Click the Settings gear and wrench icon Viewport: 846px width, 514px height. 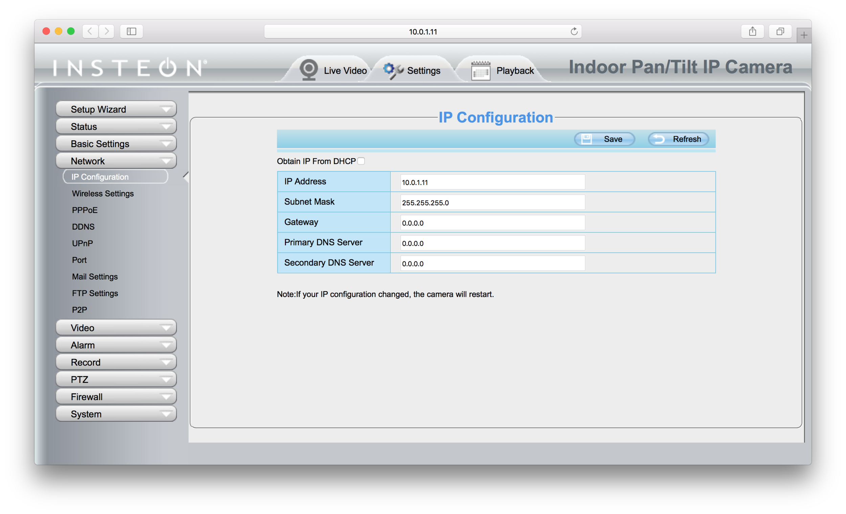click(393, 70)
